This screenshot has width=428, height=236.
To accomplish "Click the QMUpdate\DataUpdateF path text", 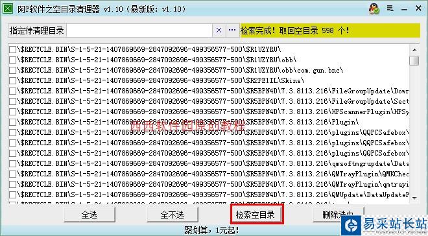I will (x=213, y=195).
